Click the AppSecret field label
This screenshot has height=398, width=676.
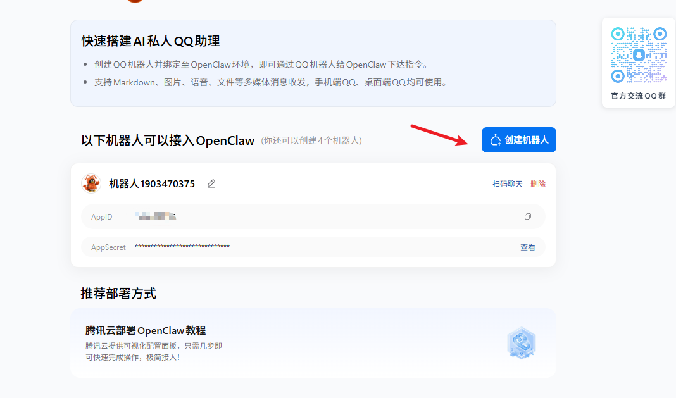click(x=108, y=247)
